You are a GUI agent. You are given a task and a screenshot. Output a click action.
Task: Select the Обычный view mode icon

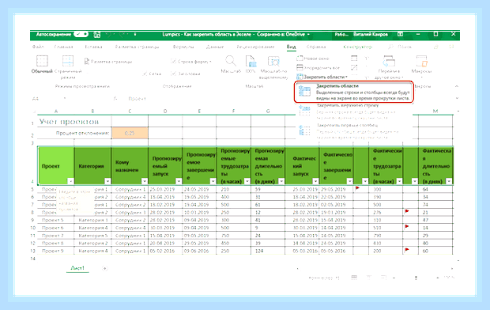pyautogui.click(x=42, y=64)
